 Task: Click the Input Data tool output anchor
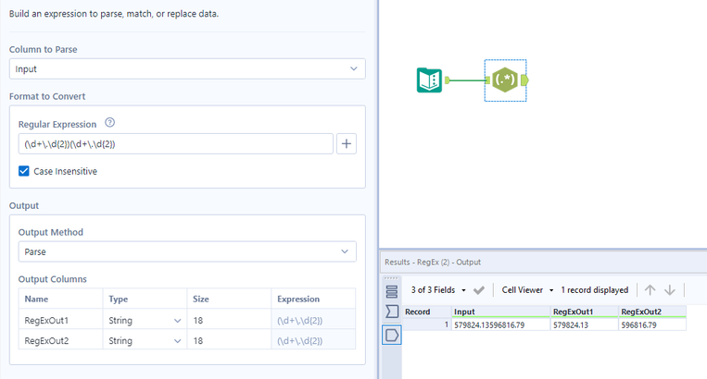[x=448, y=80]
